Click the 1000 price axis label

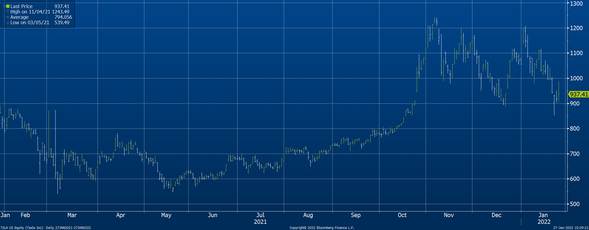pyautogui.click(x=576, y=78)
